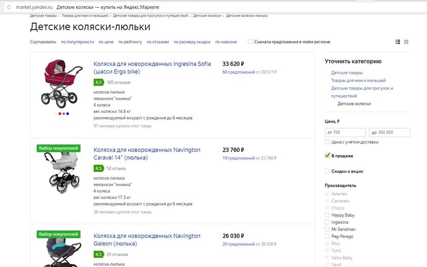Image resolution: width=427 pixels, height=267 pixels.
Task: Check the Mr Sandman manufacturer filter
Action: [327, 229]
